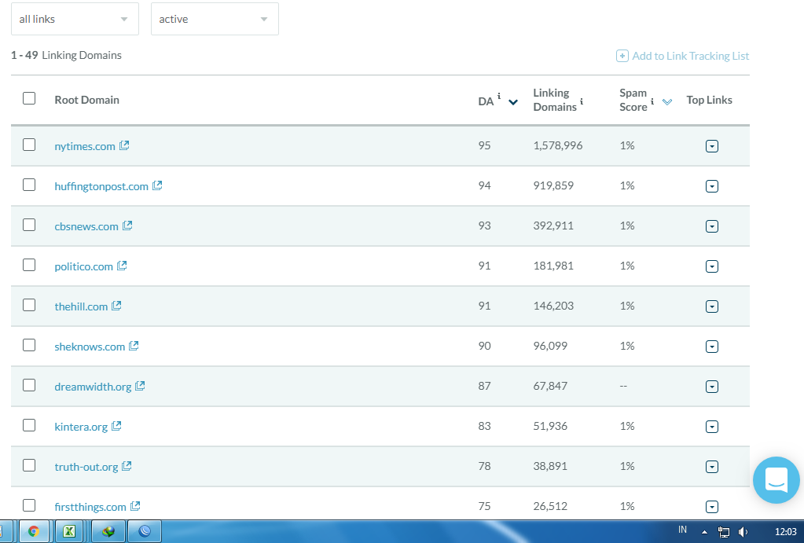Click the Linking Domains column header
This screenshot has height=543, width=804.
[x=555, y=100]
